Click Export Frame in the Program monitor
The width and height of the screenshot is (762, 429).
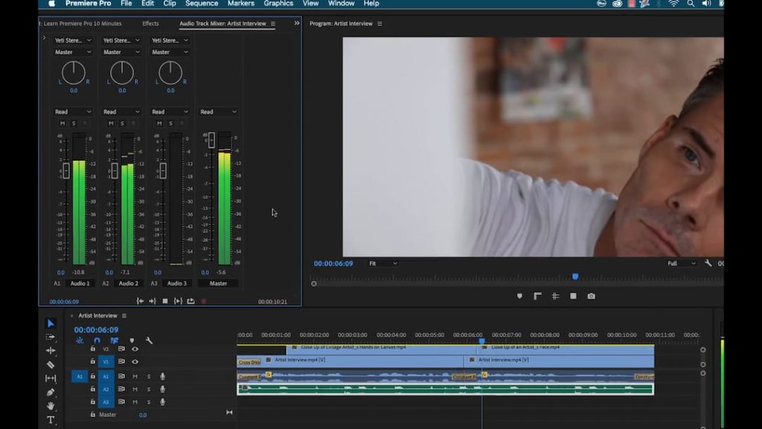coord(592,296)
